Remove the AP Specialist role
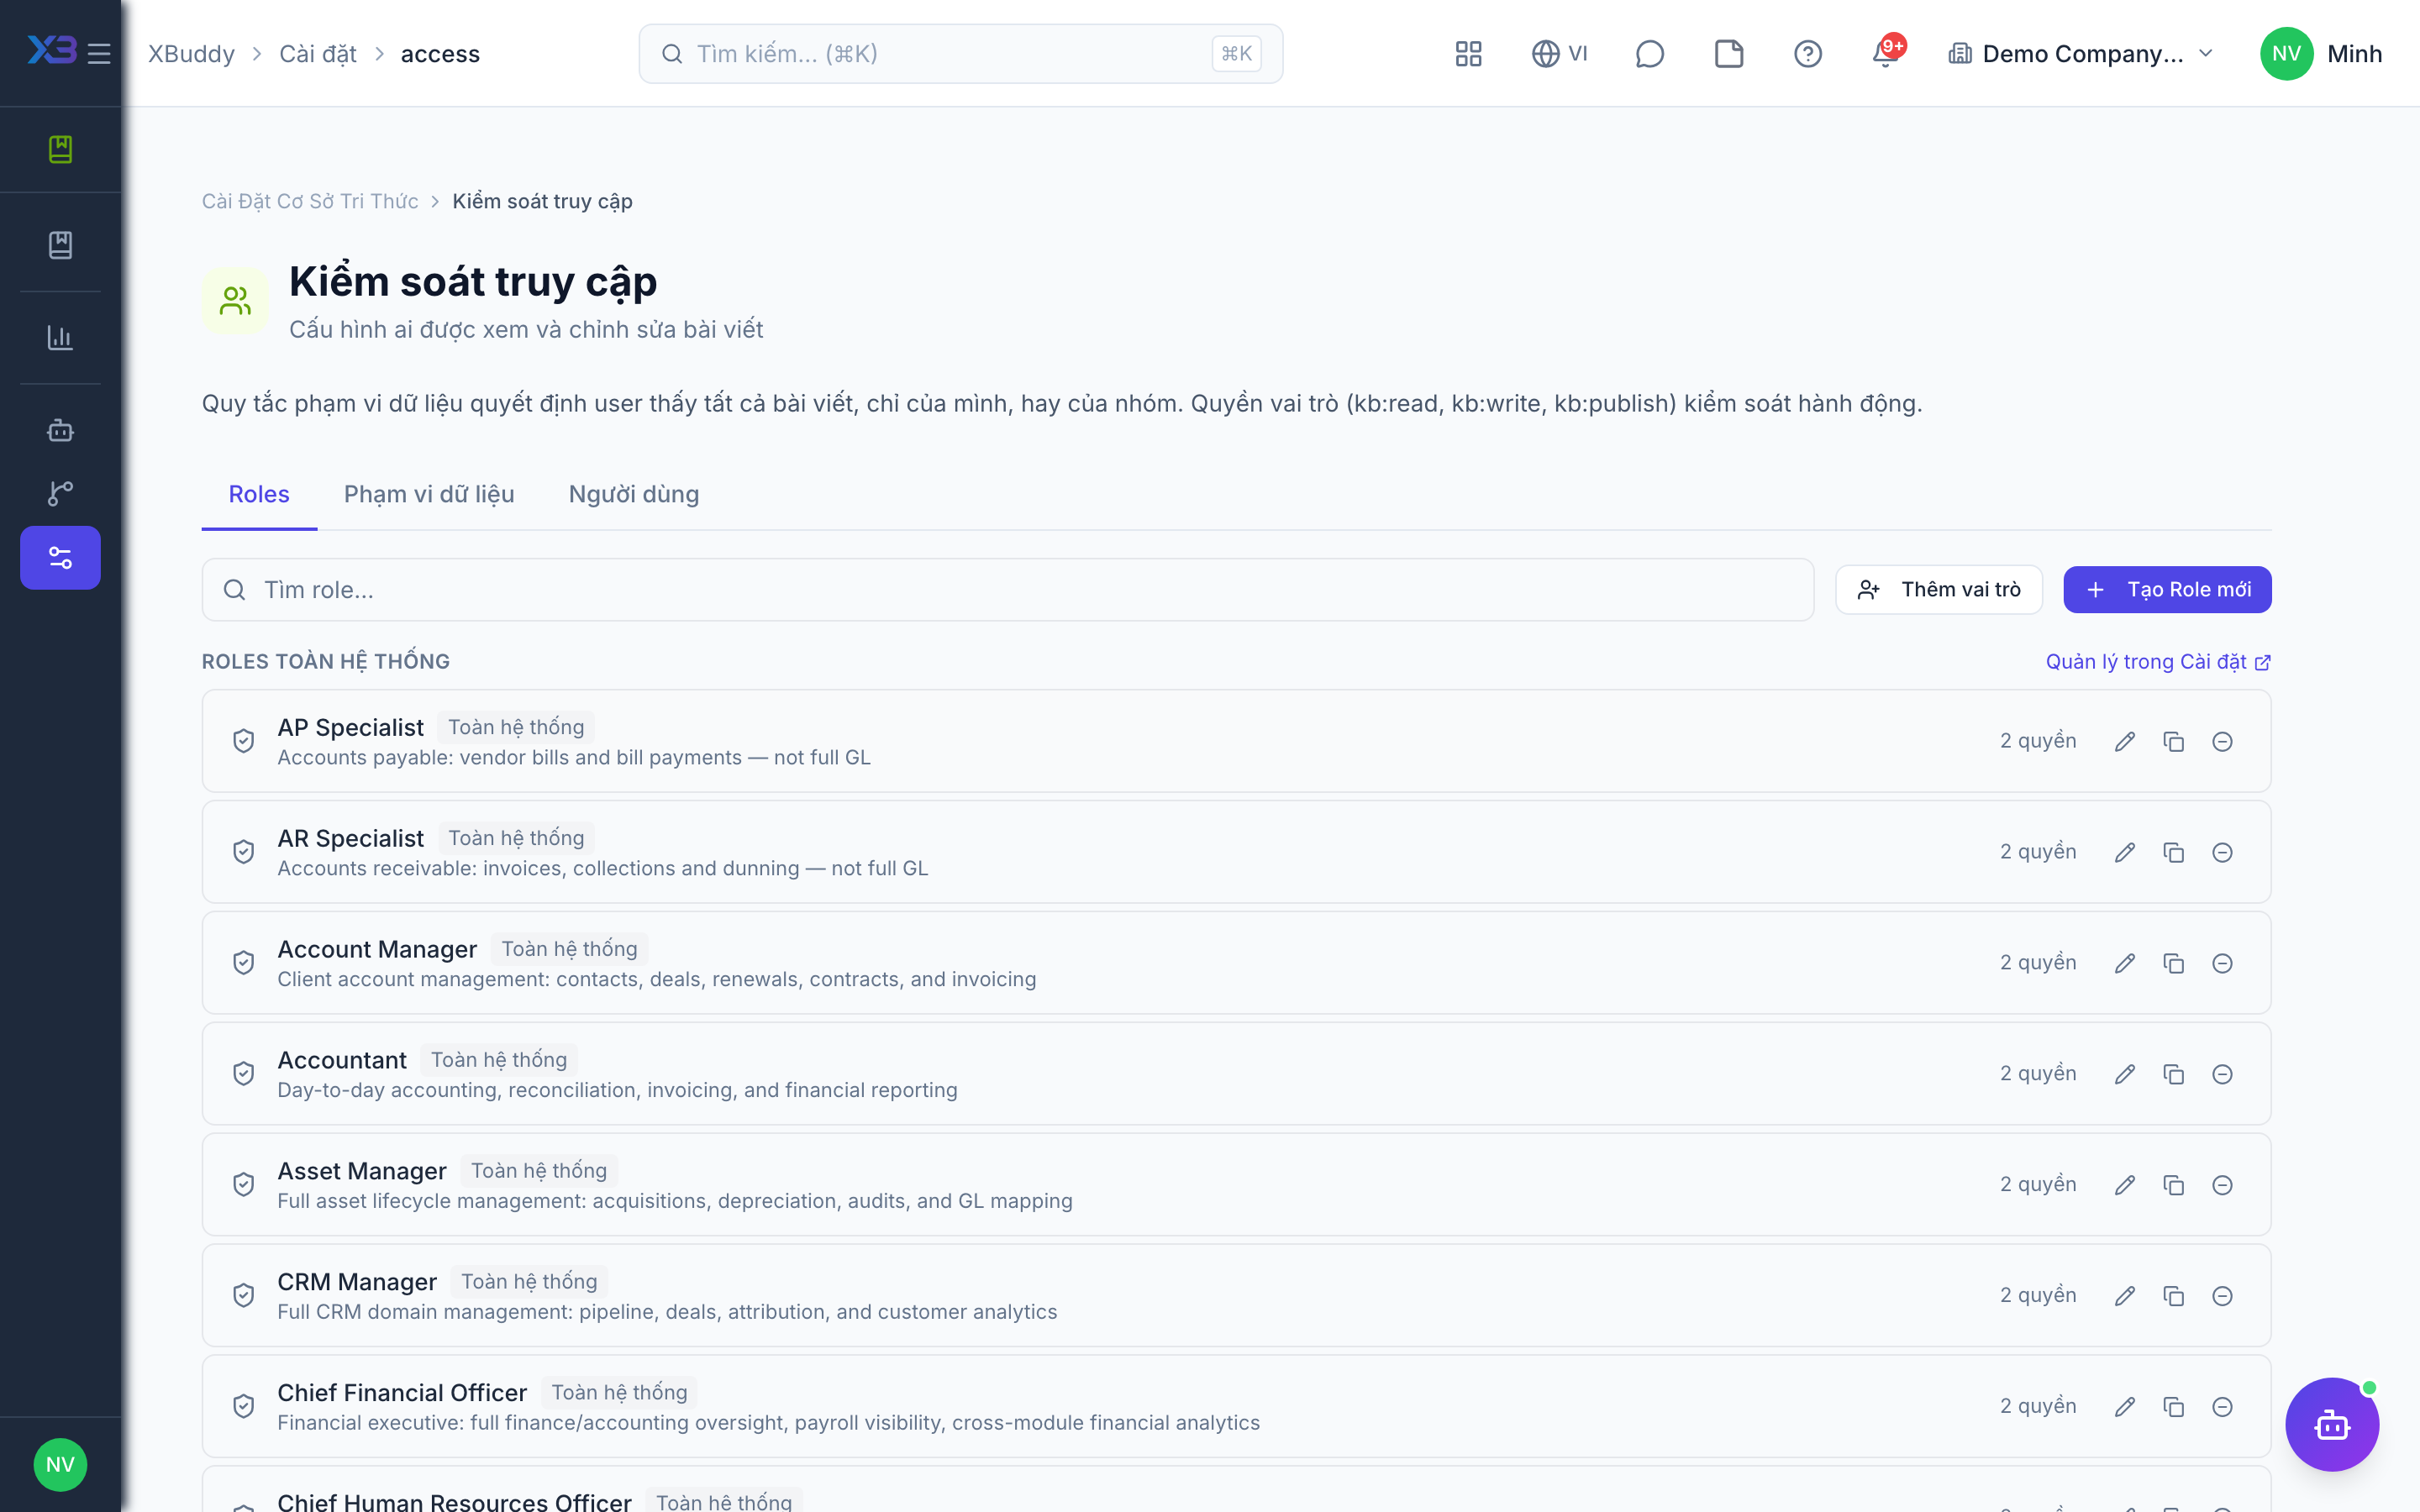The width and height of the screenshot is (2420, 1512). pyautogui.click(x=2222, y=741)
